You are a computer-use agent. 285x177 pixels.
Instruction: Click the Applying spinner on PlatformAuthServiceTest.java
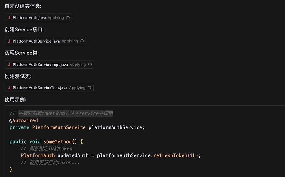click(90, 88)
